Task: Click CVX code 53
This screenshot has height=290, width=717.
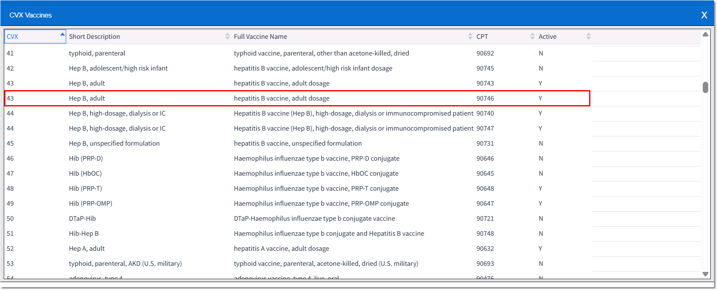Action: coord(10,263)
